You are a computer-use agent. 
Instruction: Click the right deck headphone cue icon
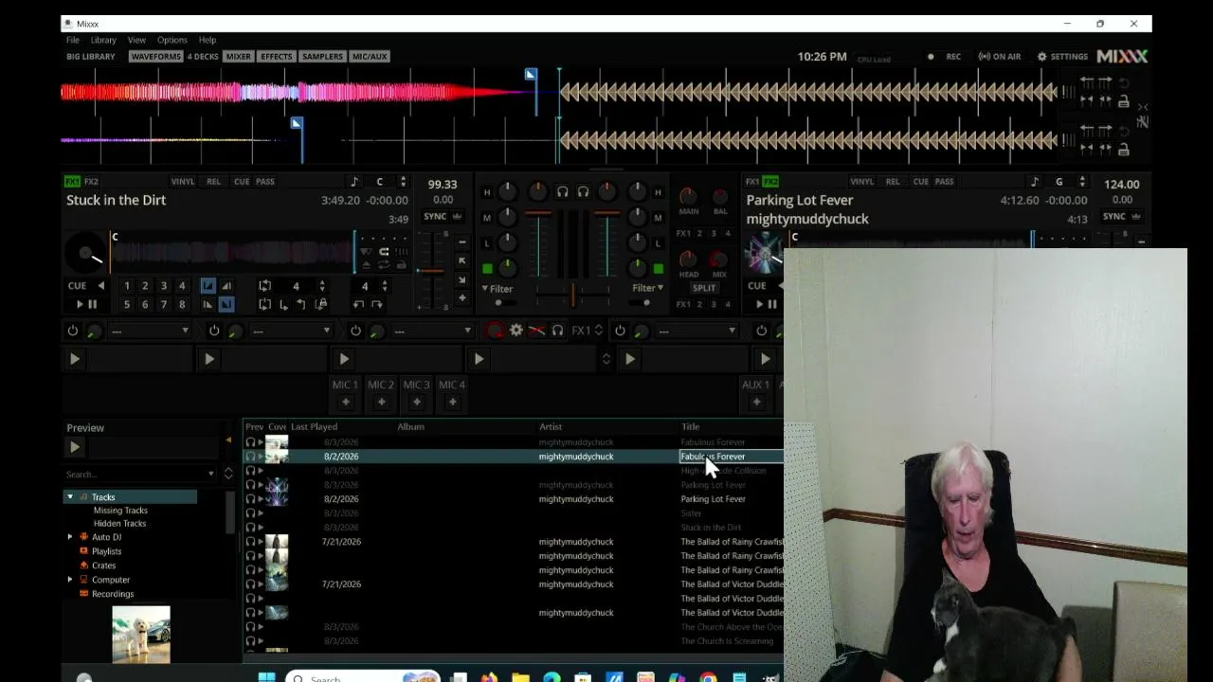583,192
